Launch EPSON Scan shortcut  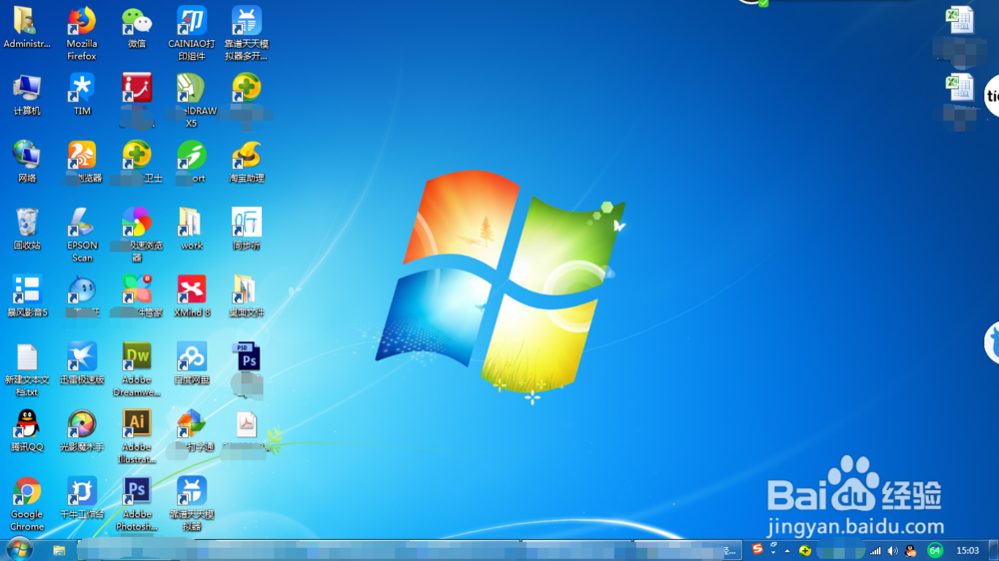[x=82, y=235]
